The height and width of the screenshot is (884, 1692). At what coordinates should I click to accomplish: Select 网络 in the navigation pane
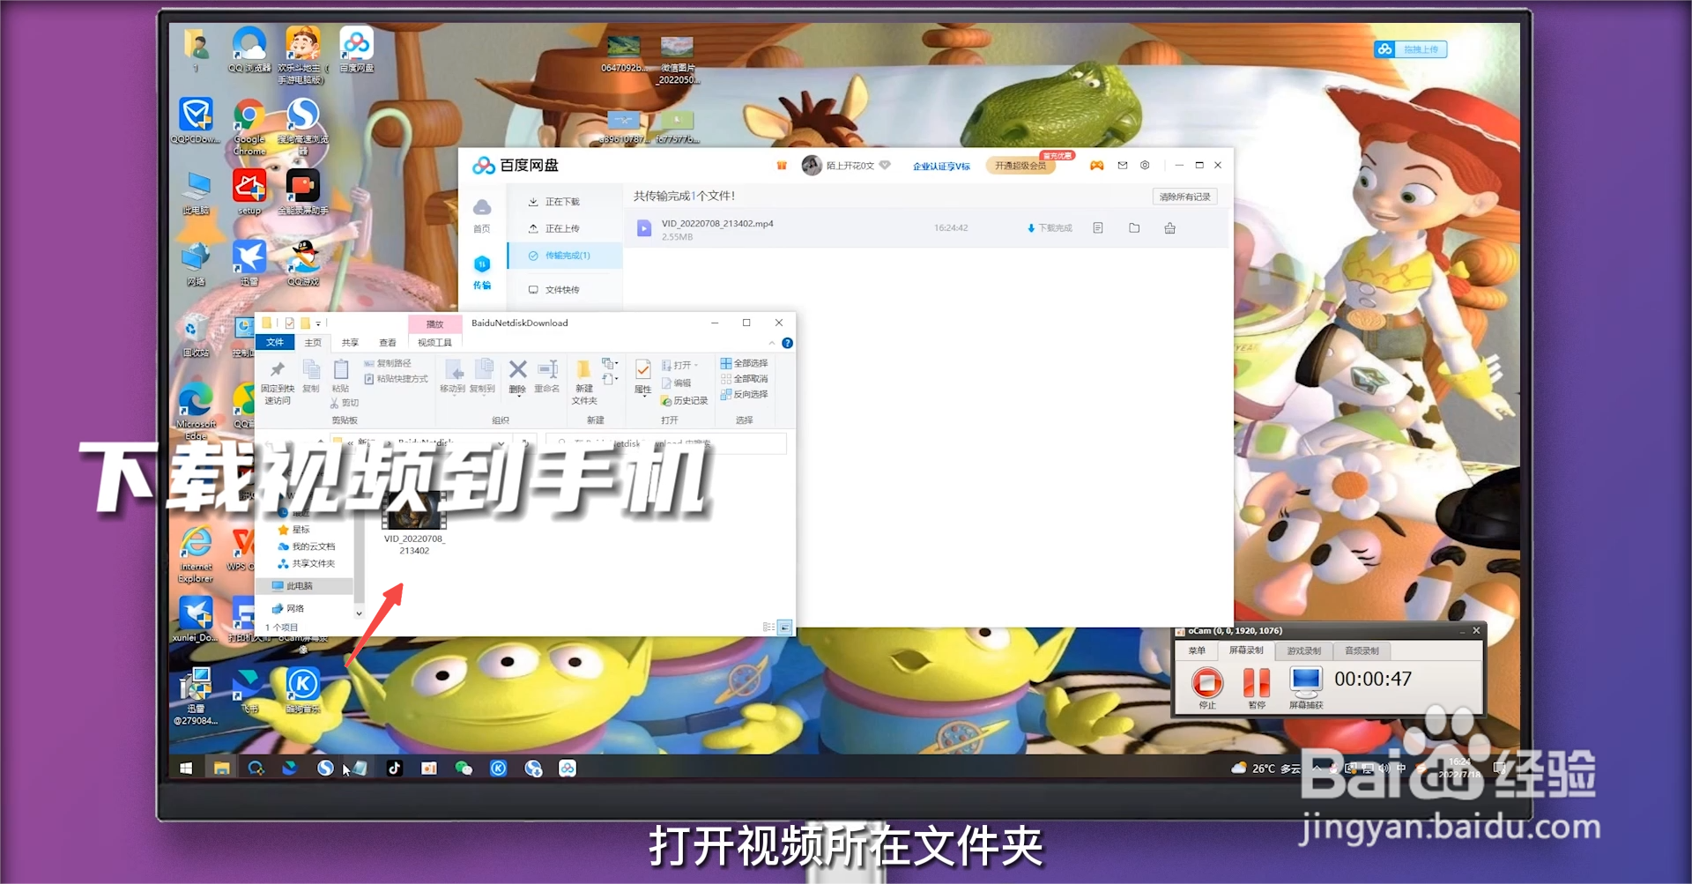289,608
